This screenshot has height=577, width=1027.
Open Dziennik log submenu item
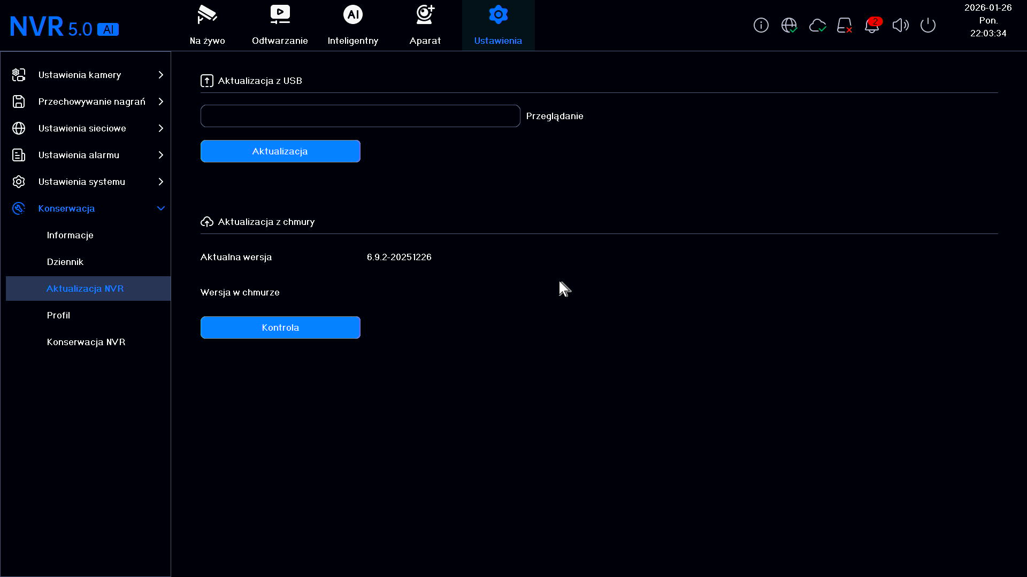click(65, 262)
